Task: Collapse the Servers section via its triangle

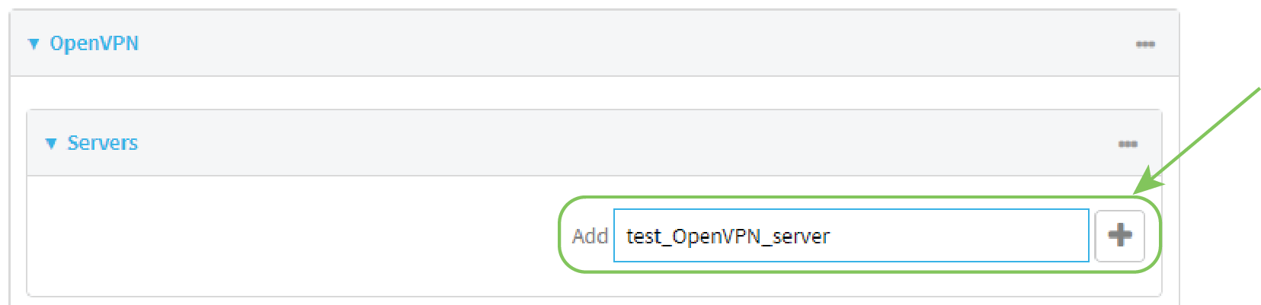Action: click(51, 144)
